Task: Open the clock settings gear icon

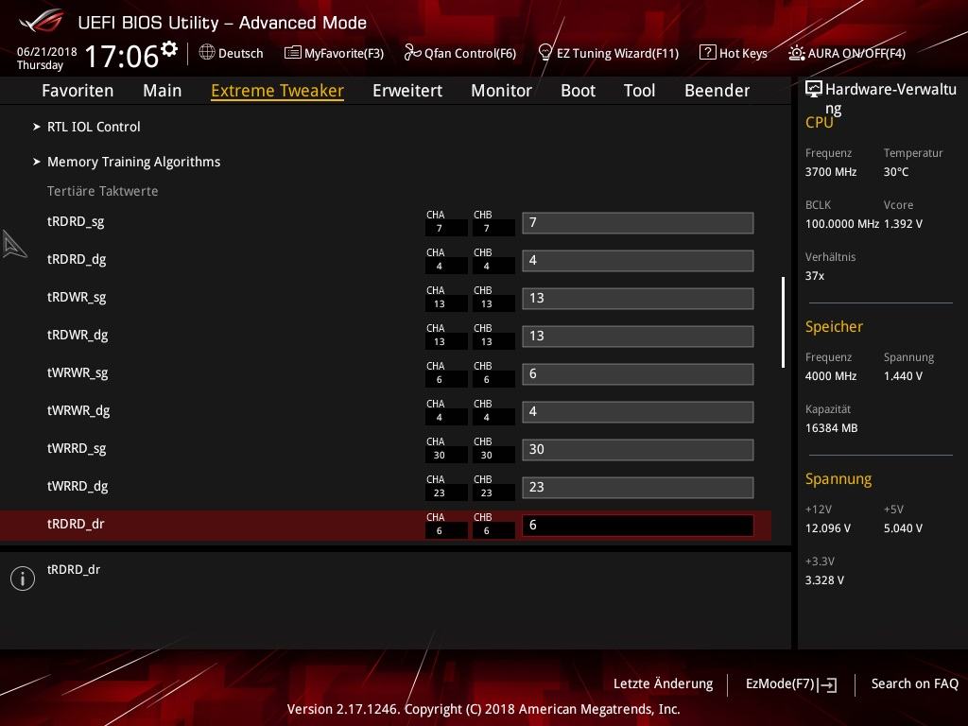Action: point(169,49)
